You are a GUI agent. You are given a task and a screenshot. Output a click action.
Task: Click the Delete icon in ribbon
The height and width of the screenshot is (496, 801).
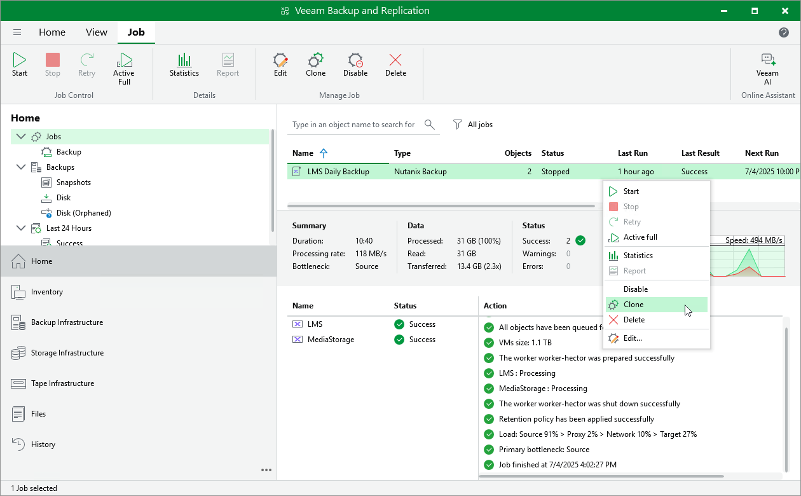395,65
